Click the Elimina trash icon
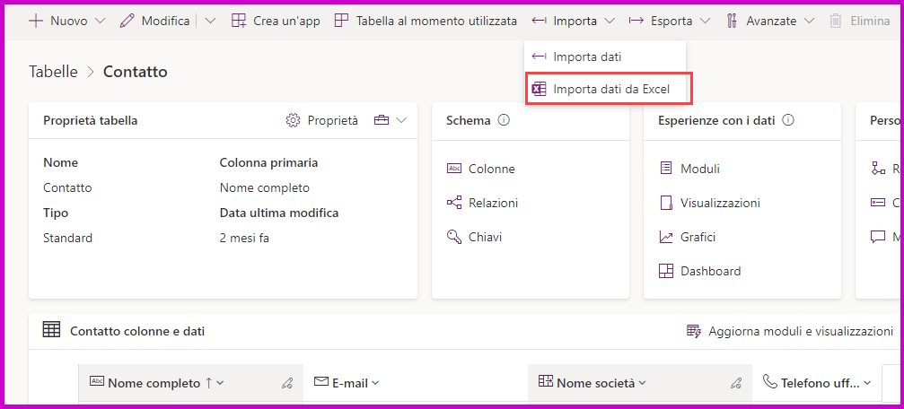 pyautogui.click(x=836, y=22)
